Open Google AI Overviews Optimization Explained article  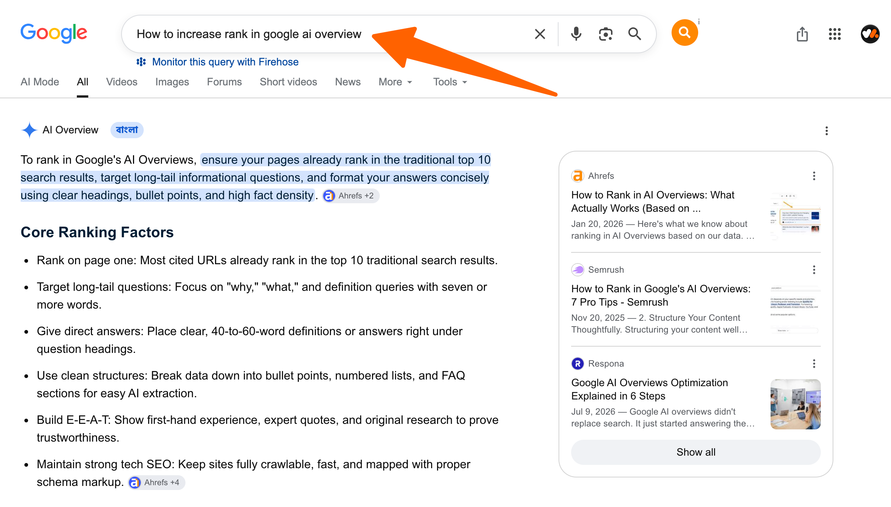tap(649, 389)
